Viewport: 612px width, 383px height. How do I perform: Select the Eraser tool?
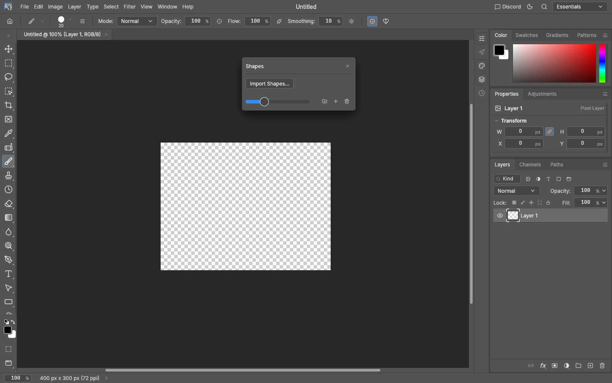(8, 203)
